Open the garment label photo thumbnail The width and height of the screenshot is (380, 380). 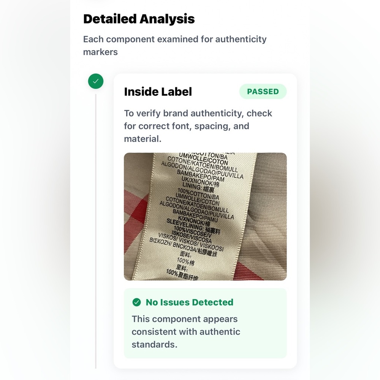205,217
